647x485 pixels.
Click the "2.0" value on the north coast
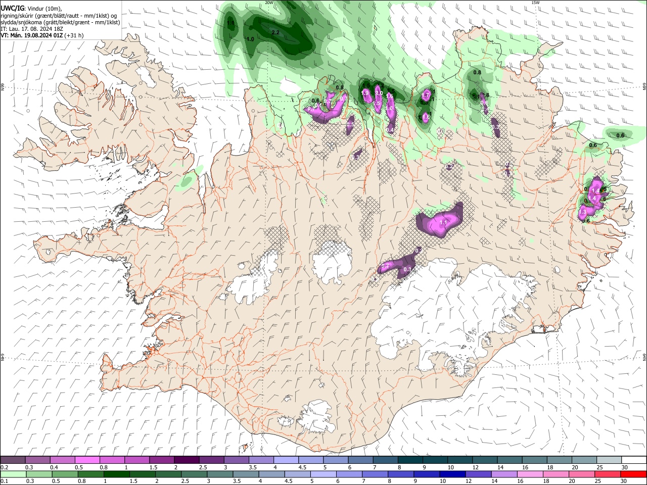tap(379, 92)
